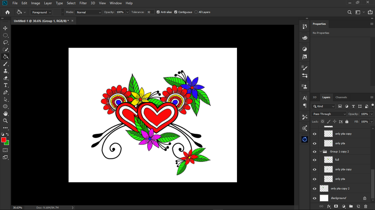The image size is (375, 210).
Task: Switch to the Channels tab
Action: pos(341,97)
